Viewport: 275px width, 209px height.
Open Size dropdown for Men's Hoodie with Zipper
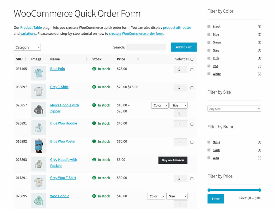[x=179, y=105]
